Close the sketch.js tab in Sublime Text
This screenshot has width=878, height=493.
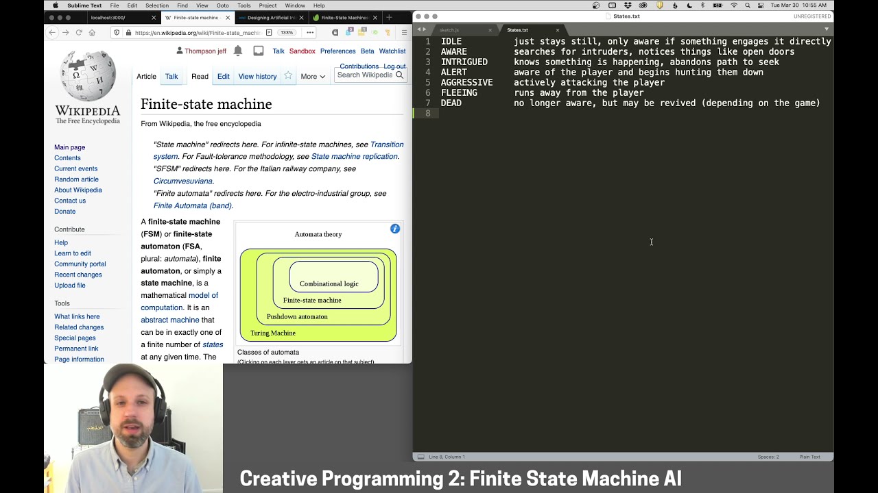point(490,30)
